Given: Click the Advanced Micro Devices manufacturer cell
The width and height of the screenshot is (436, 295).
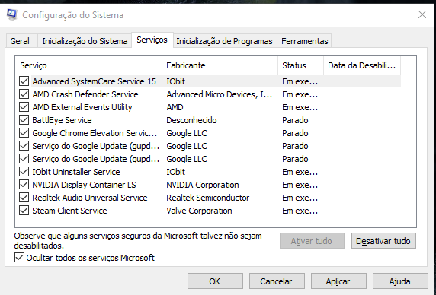Looking at the screenshot, I should 219,94.
